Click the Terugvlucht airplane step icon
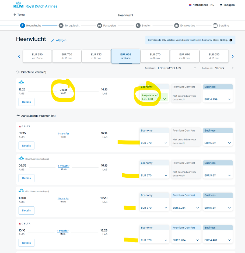The height and width of the screenshot is (253, 245). tap(61, 26)
